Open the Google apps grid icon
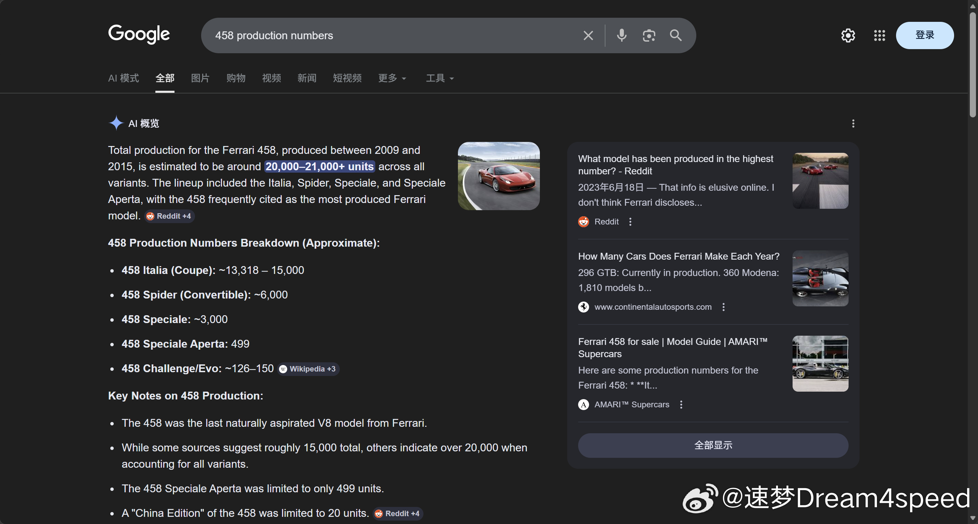978x524 pixels. coord(879,35)
